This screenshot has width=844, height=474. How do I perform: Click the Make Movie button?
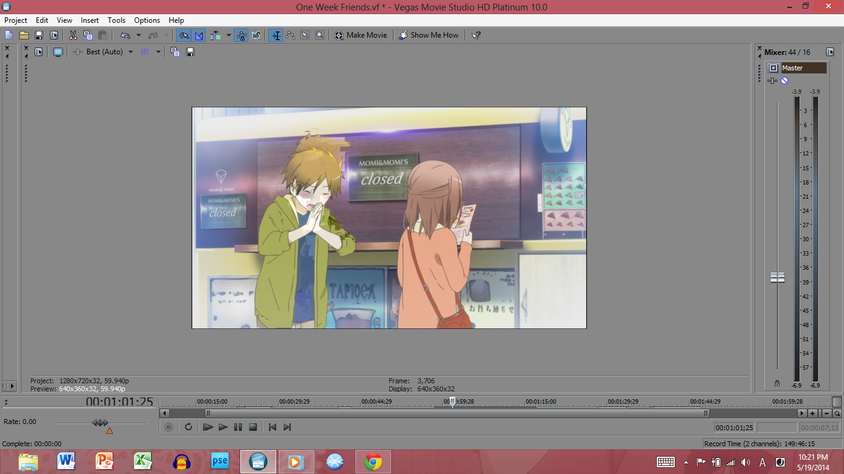point(361,35)
